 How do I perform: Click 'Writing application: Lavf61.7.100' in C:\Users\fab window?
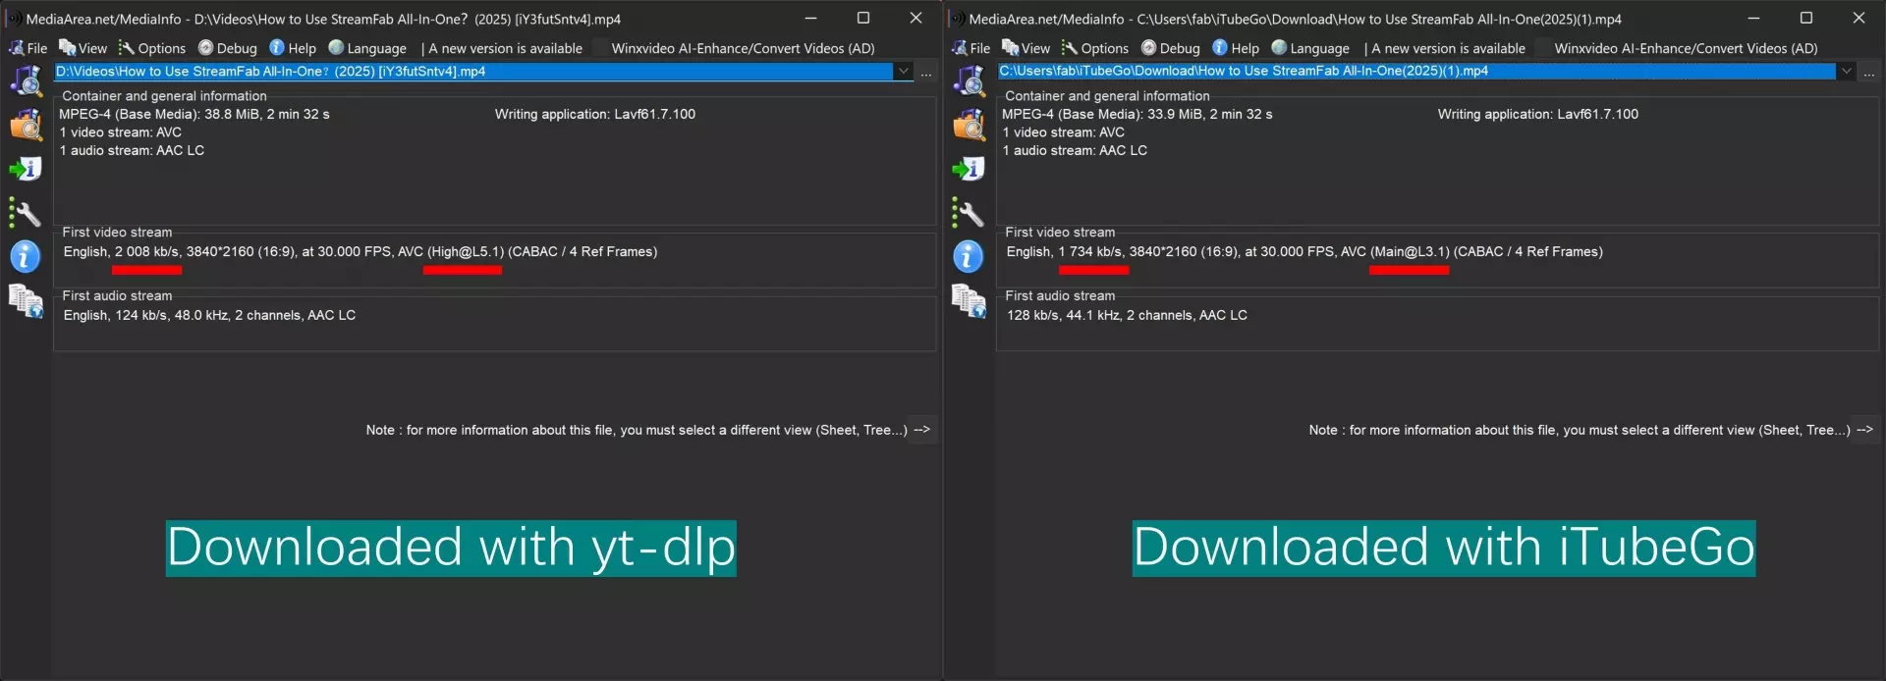(1538, 115)
